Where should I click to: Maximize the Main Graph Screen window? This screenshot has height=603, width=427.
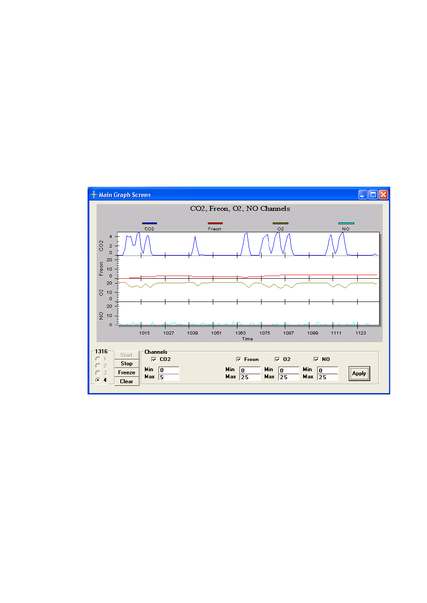pyautogui.click(x=373, y=194)
